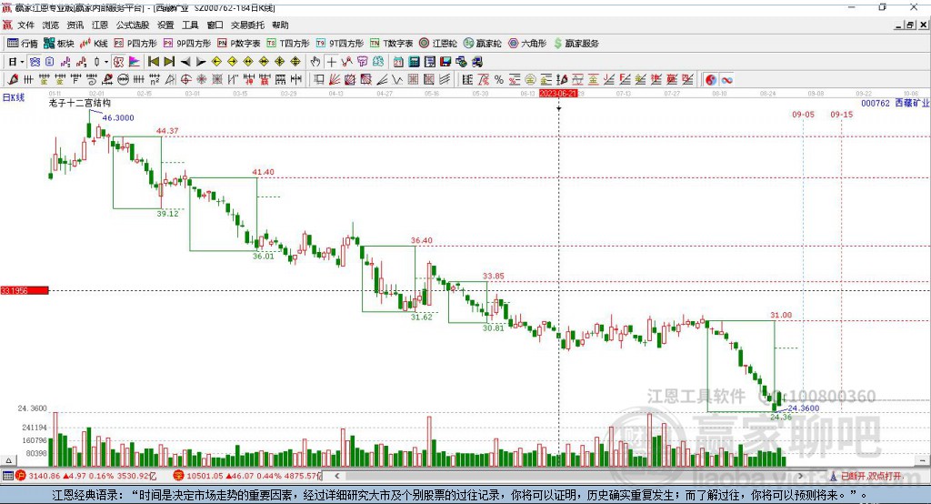Step chart left with black left arrow
Viewport: 931px width, 504px height.
tap(185, 62)
